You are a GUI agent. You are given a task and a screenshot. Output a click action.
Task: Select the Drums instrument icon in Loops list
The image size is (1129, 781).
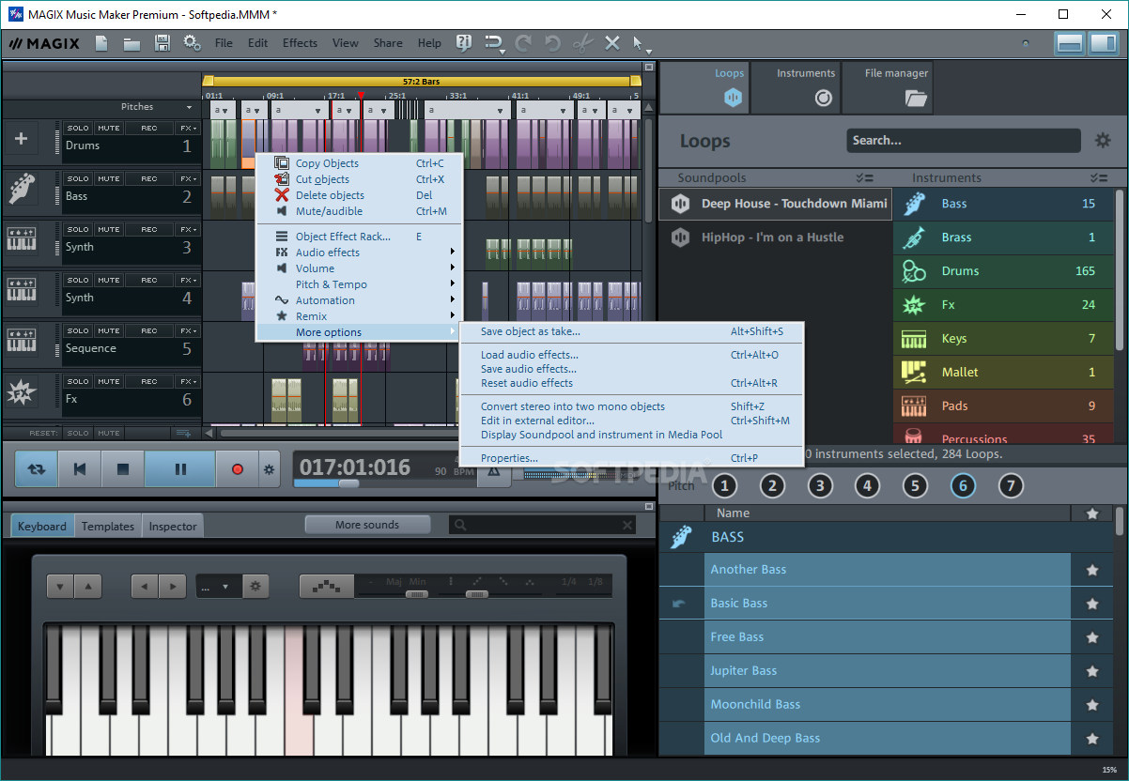913,271
